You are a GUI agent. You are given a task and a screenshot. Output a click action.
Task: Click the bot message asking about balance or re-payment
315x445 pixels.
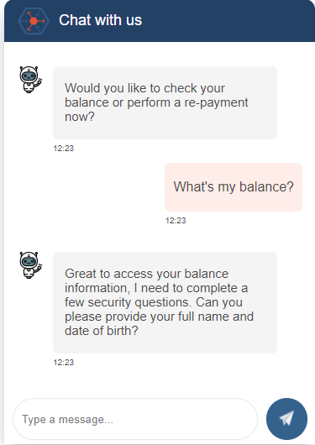[165, 102]
